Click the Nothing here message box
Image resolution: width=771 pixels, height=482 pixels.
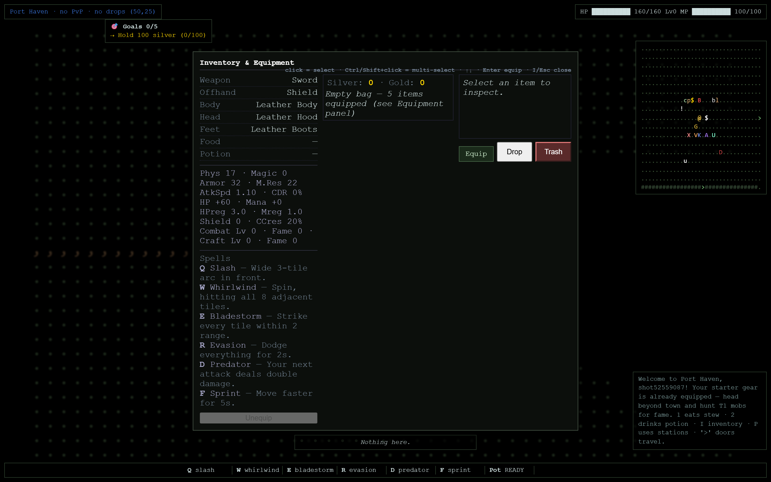(385, 442)
